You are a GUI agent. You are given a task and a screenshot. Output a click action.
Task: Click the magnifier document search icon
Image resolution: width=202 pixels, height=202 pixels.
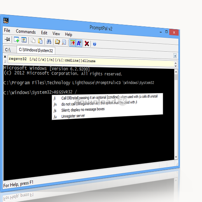(64, 42)
